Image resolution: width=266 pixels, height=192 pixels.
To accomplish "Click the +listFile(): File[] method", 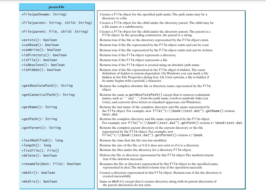I will coord(40,151).
